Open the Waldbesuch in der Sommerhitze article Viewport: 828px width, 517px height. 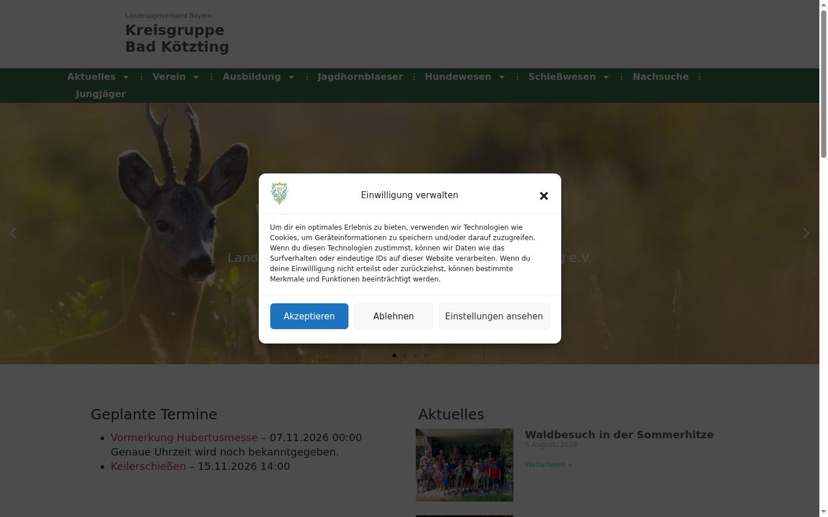pos(619,435)
